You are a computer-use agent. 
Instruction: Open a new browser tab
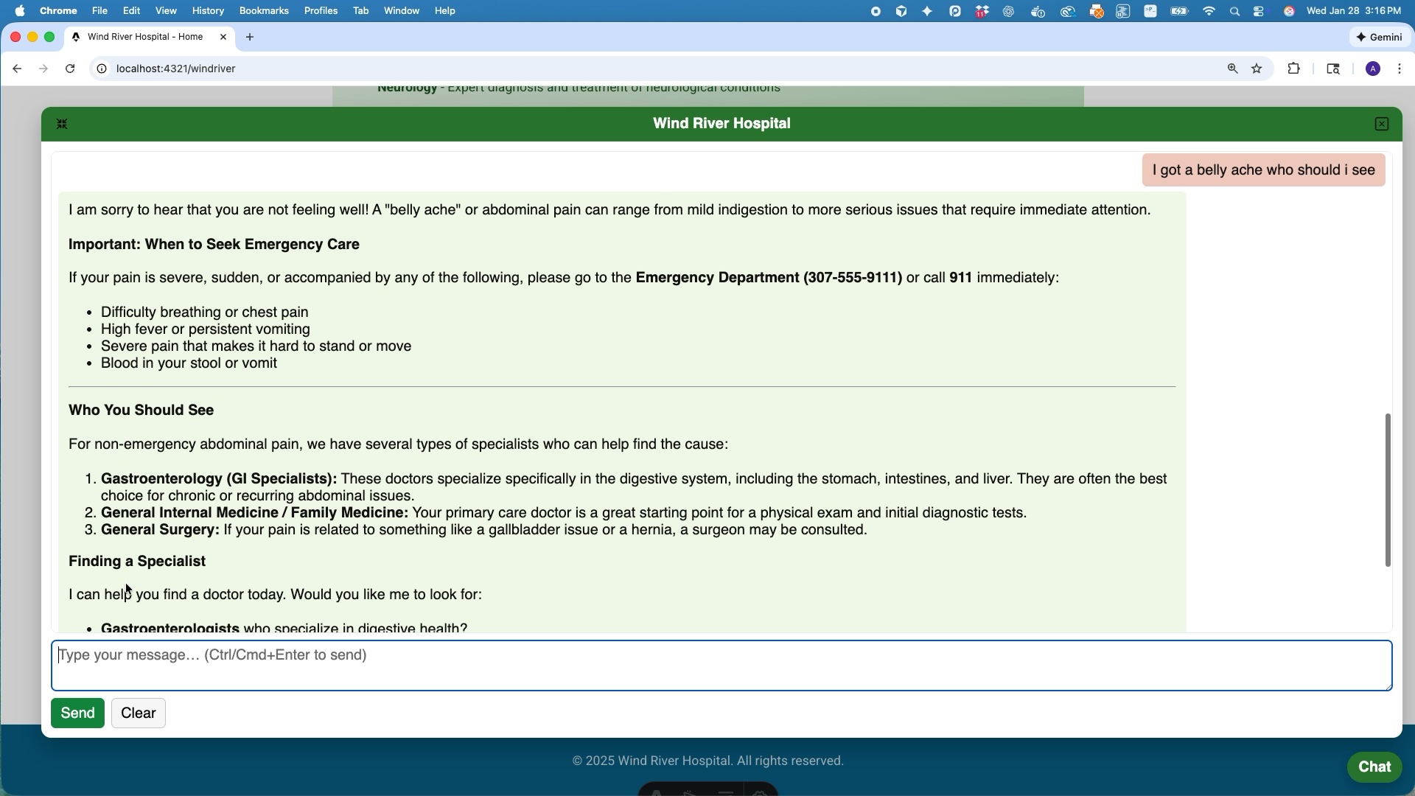click(x=250, y=37)
